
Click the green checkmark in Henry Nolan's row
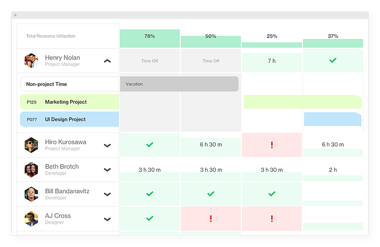point(333,60)
